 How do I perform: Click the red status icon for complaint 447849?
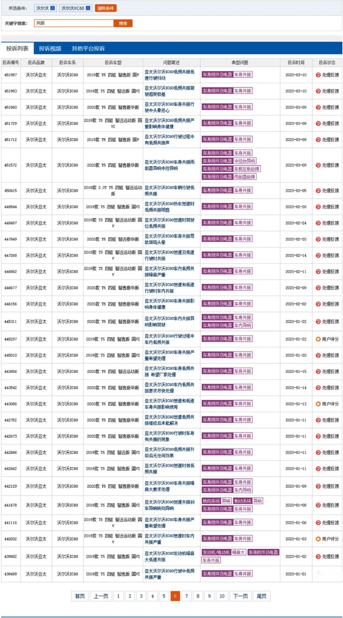(x=318, y=239)
